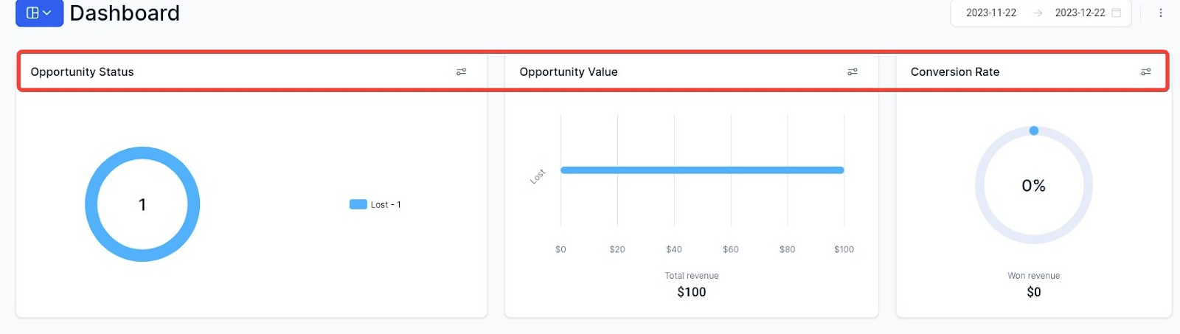Click the 0% conversion rate value

coord(1033,186)
